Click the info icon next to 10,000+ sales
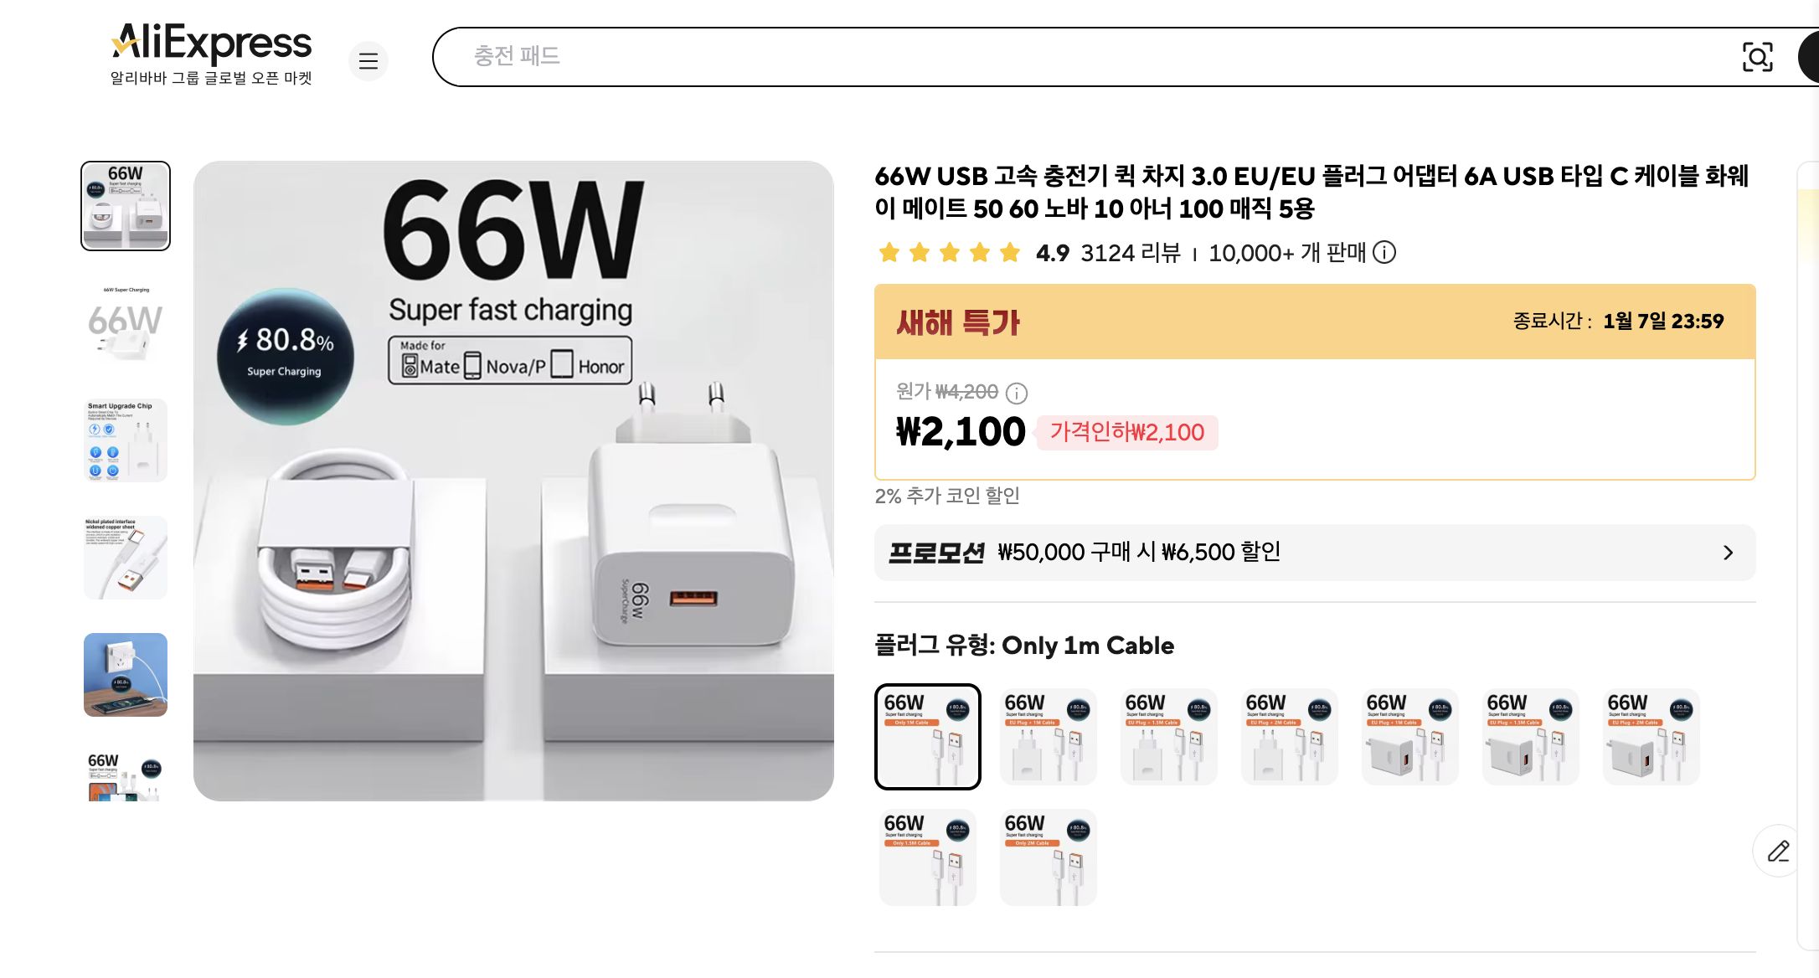This screenshot has height=978, width=1819. pyautogui.click(x=1386, y=253)
